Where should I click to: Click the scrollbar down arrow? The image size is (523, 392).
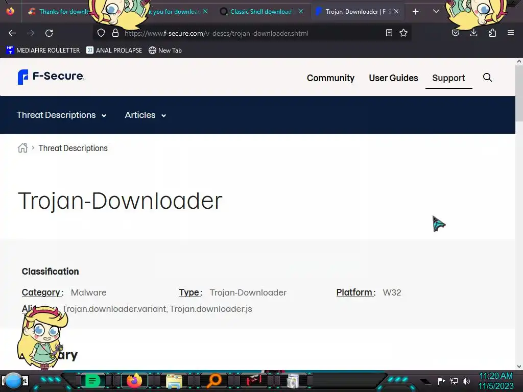tap(519, 366)
